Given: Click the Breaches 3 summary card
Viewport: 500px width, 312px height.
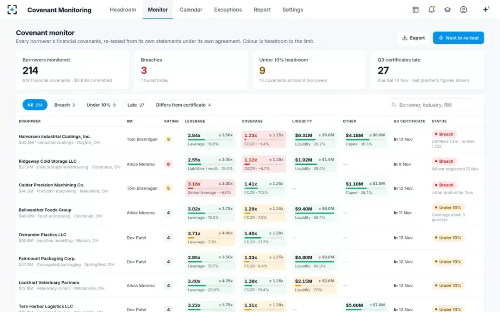Looking at the screenshot, I should (191, 70).
